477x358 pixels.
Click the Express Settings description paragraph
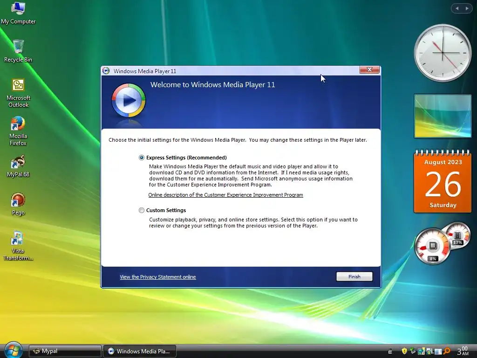click(x=251, y=175)
